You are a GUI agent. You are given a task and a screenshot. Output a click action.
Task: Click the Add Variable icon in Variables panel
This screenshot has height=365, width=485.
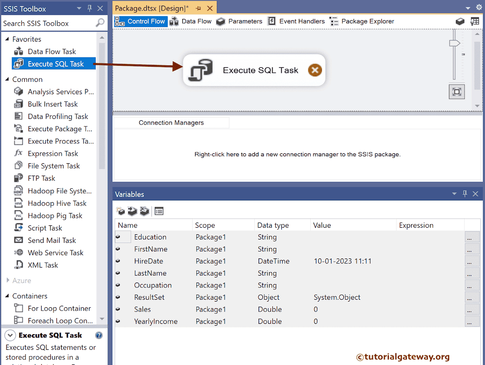(120, 211)
